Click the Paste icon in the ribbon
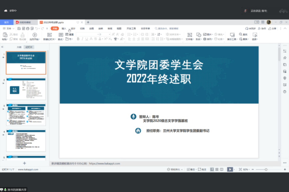The width and height of the screenshot is (289, 192). pyautogui.click(x=4, y=35)
